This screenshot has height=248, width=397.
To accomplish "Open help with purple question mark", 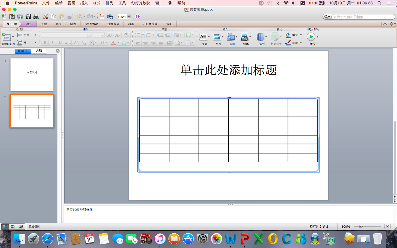I will click(138, 17).
